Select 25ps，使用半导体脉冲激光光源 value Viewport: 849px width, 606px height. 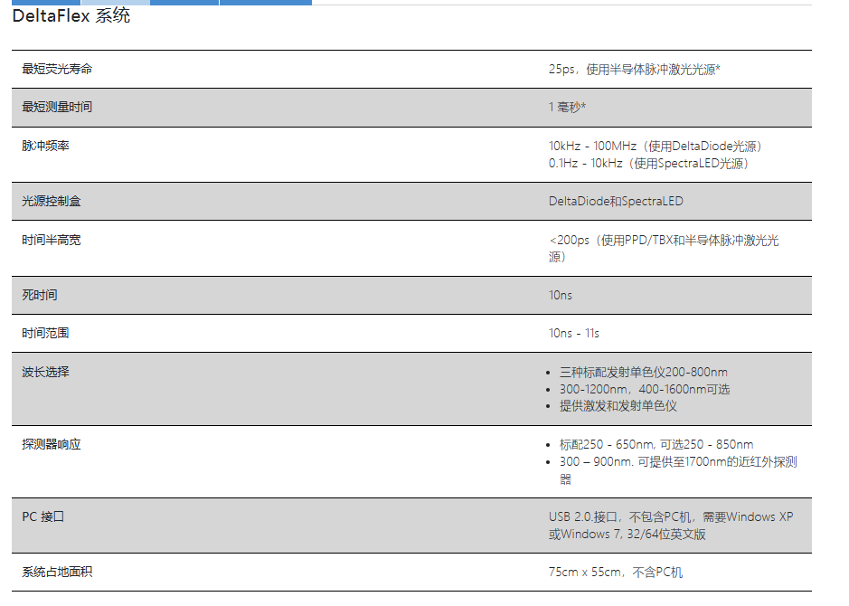click(634, 70)
